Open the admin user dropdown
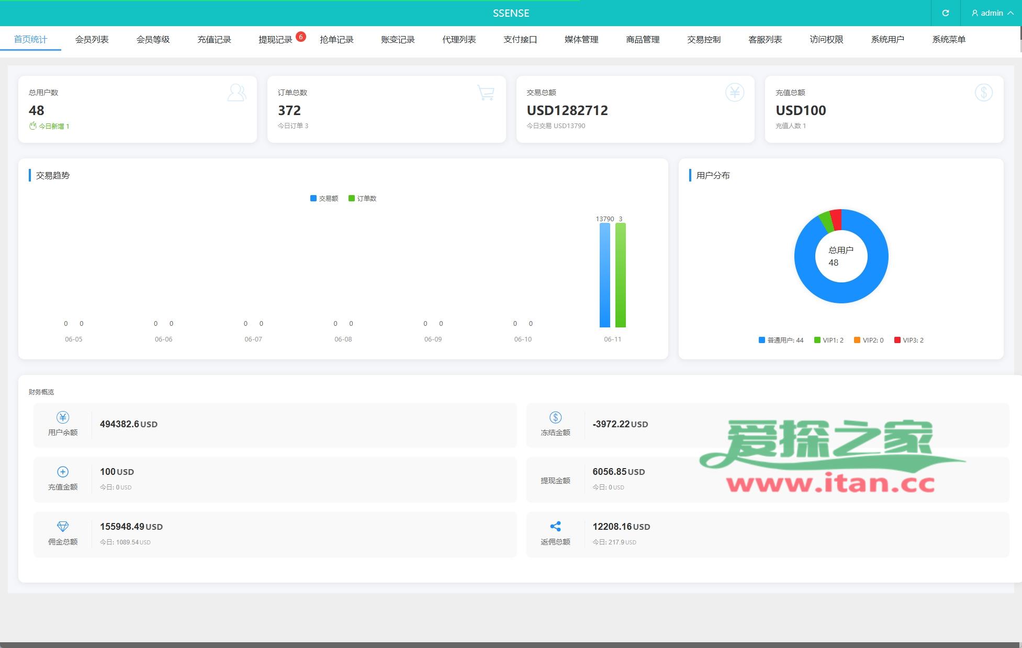The image size is (1022, 648). pos(992,13)
